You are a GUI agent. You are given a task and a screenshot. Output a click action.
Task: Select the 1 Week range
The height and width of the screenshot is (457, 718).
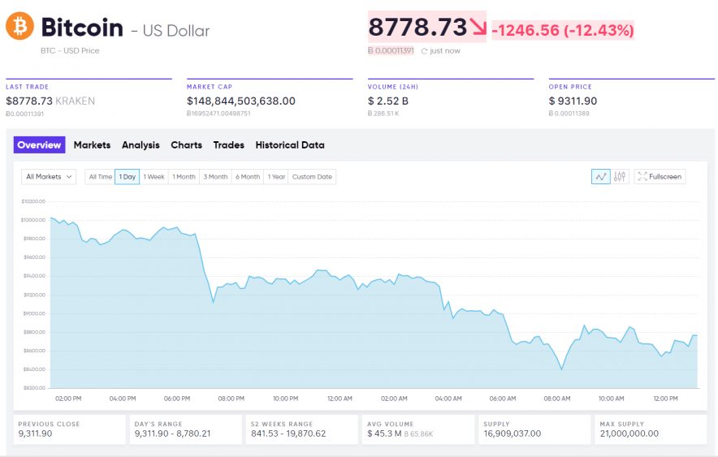(x=154, y=176)
